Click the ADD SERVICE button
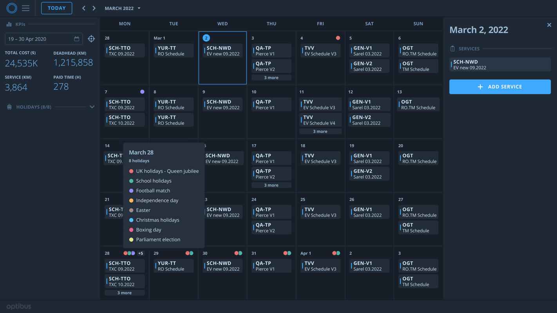The image size is (557, 313). click(x=500, y=87)
